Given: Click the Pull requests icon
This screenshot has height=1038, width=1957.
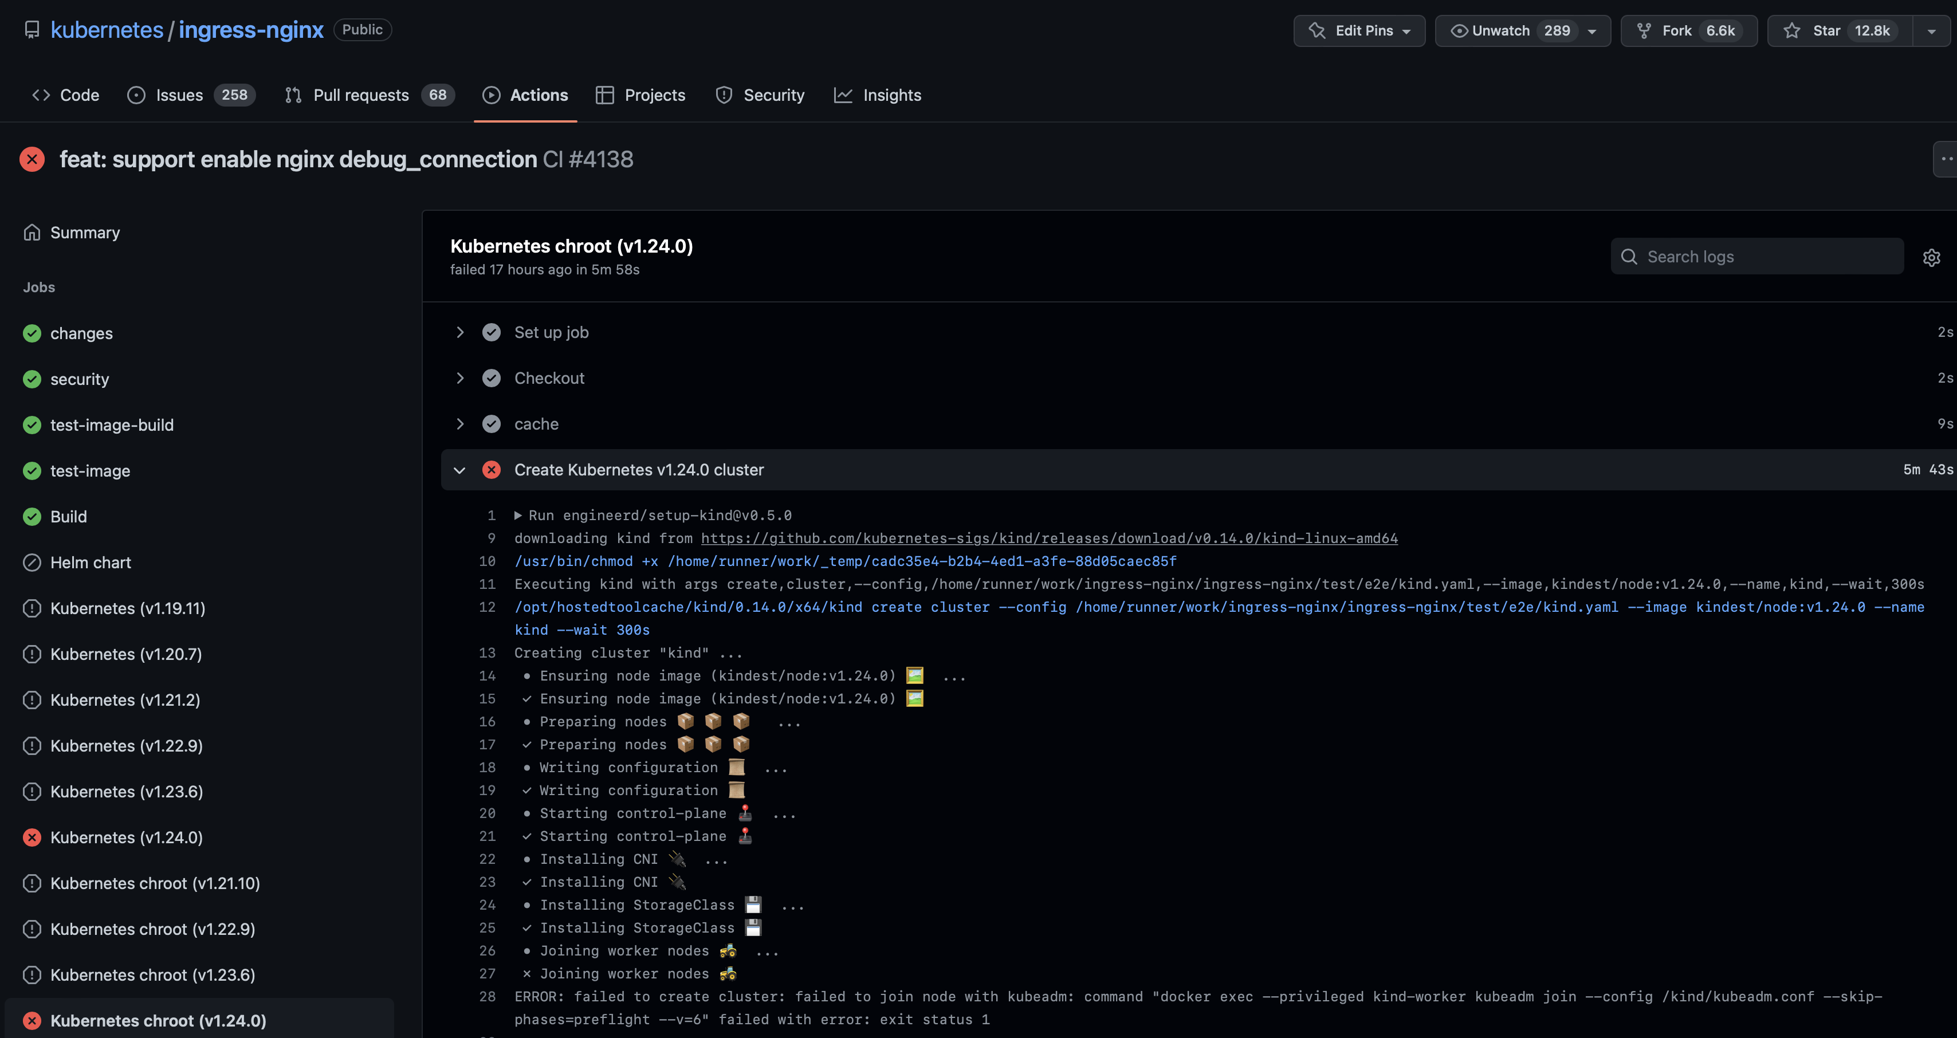Looking at the screenshot, I should [x=293, y=95].
